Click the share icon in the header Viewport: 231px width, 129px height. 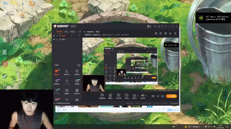pyautogui.click(x=175, y=33)
